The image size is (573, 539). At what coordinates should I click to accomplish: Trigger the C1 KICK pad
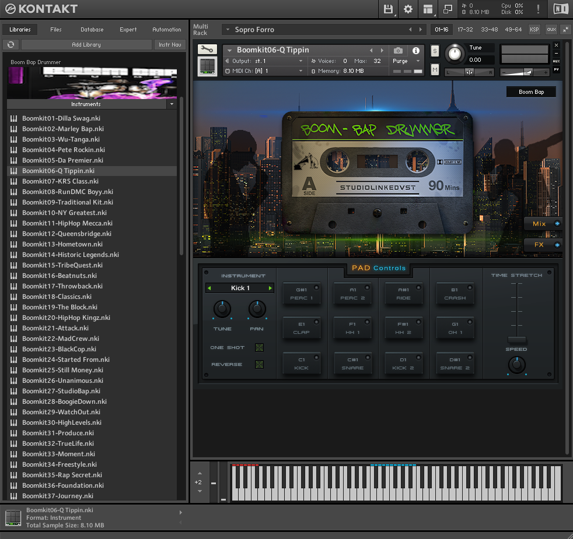[x=302, y=364]
